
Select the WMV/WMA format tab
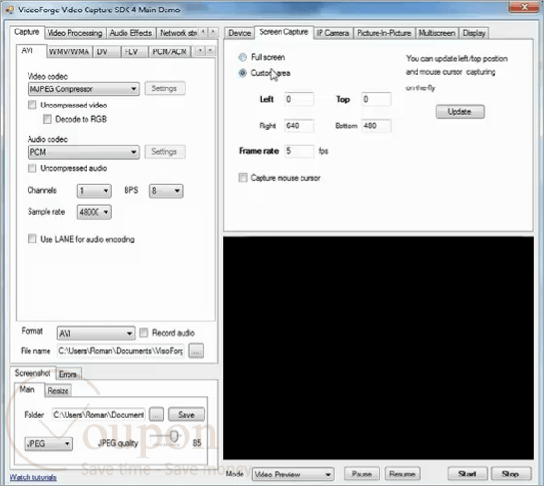point(69,51)
